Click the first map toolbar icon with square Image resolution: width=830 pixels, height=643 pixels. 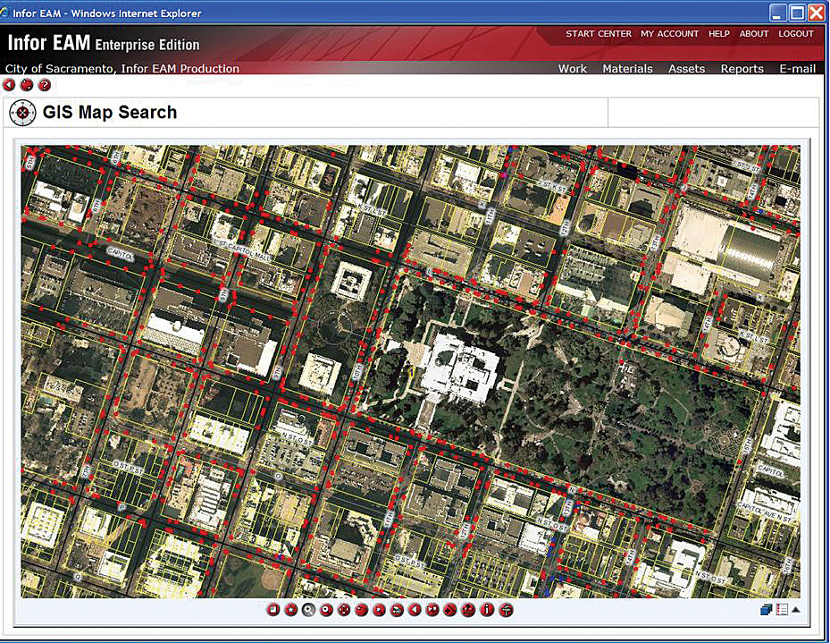[x=273, y=610]
